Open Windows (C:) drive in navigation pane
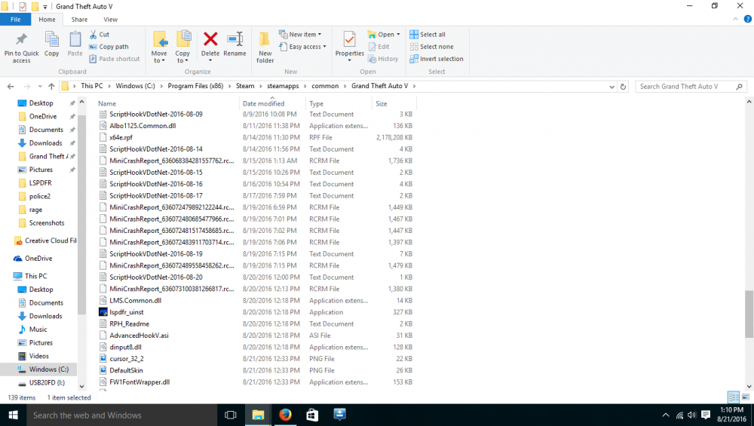The width and height of the screenshot is (754, 426). click(x=48, y=369)
